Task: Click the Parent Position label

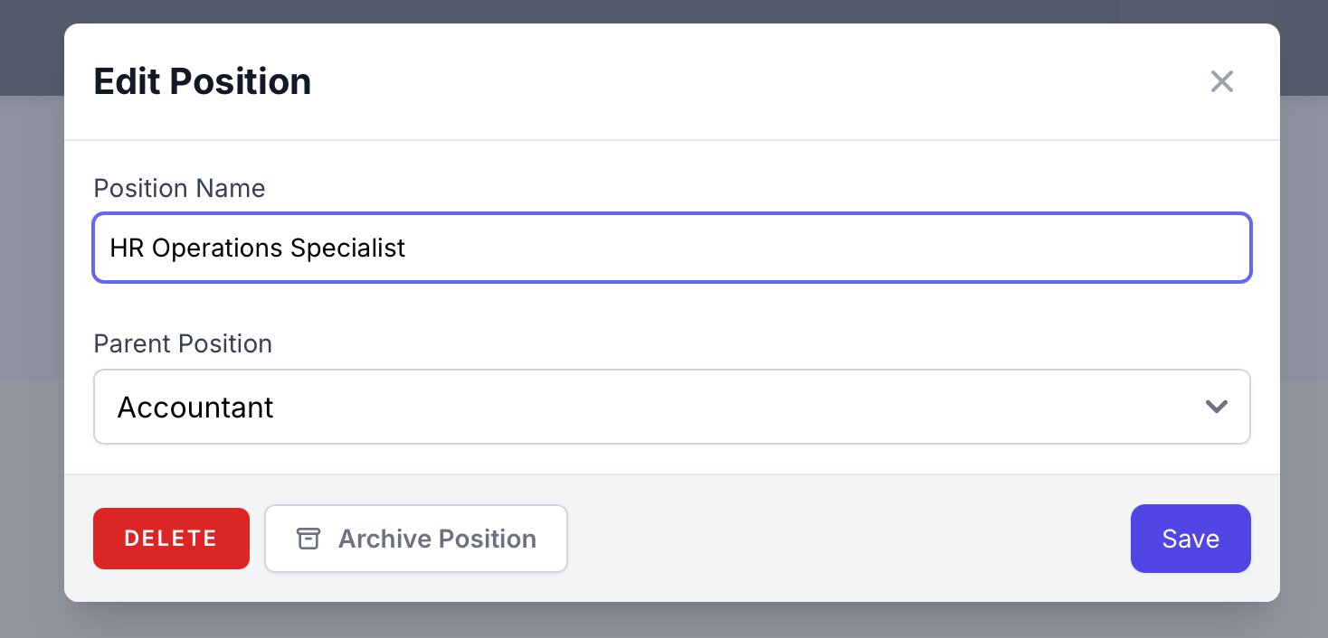Action: click(183, 343)
